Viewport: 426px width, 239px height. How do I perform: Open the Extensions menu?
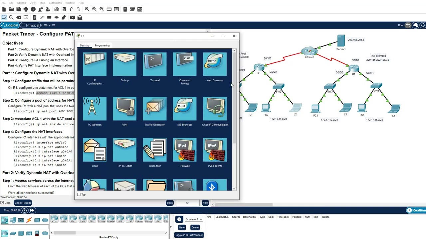tap(55, 3)
